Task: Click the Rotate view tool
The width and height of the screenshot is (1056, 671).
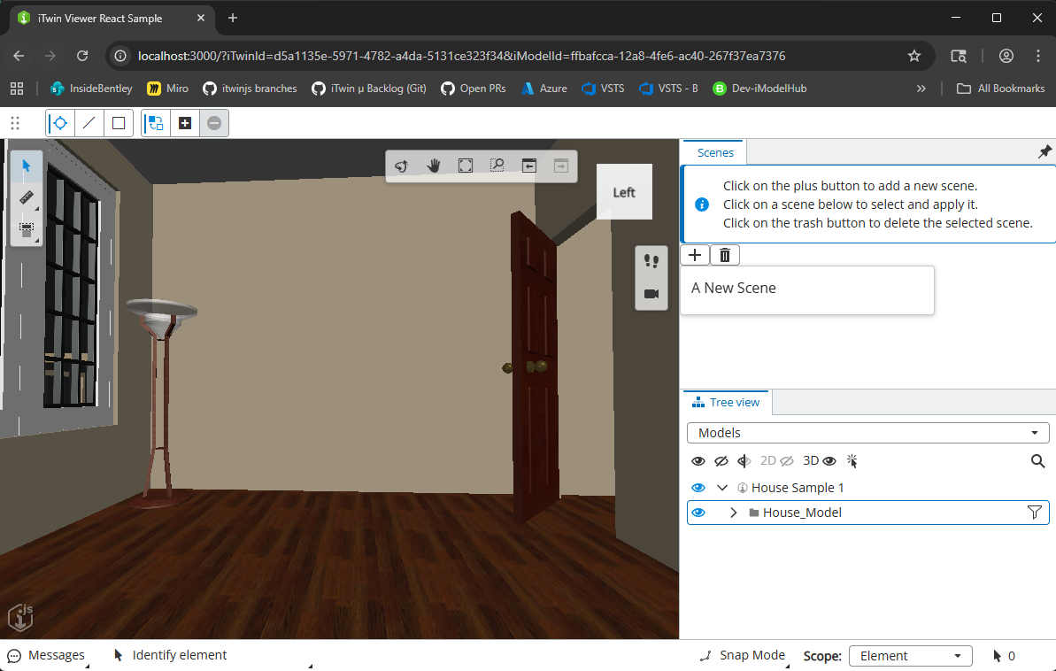Action: [x=401, y=166]
